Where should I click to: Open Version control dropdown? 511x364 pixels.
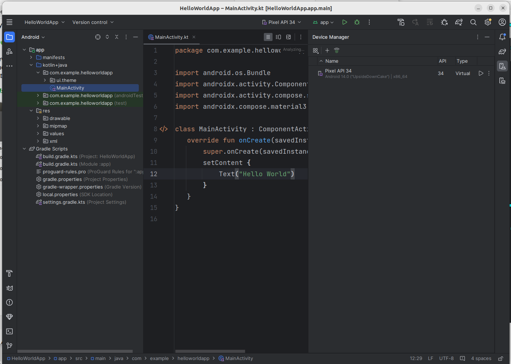pos(93,22)
